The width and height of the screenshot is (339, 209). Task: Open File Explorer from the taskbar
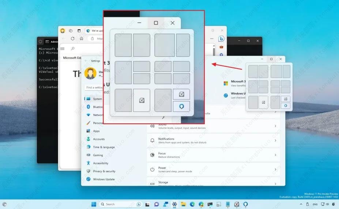coord(183,204)
